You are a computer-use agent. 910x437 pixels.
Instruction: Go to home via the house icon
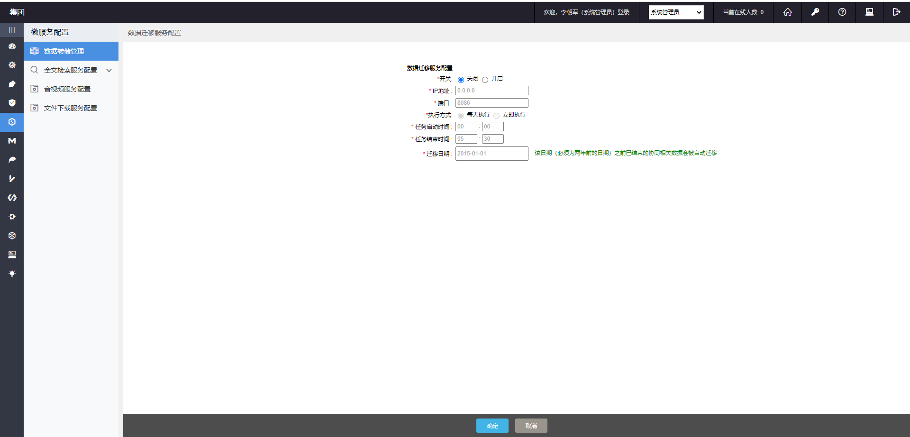coord(788,12)
